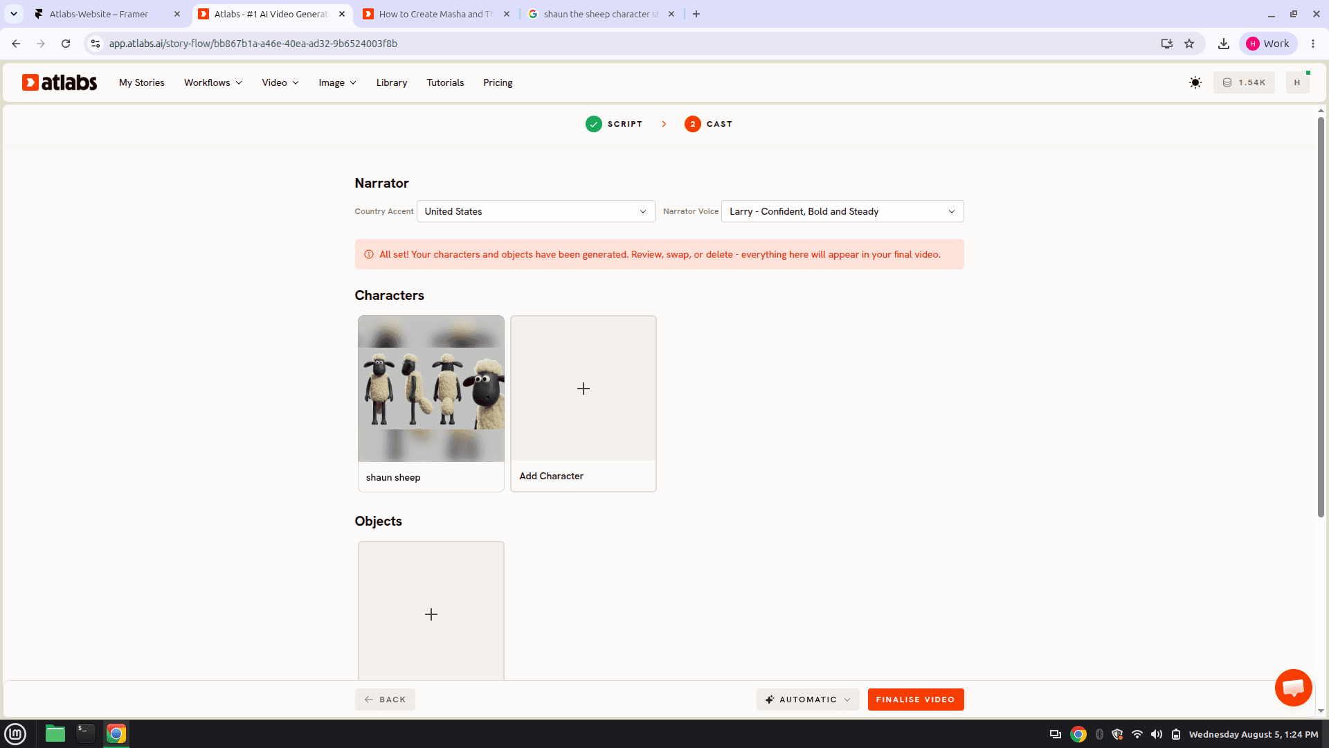This screenshot has height=748, width=1329.
Task: Click the Cast step label
Action: click(x=719, y=124)
